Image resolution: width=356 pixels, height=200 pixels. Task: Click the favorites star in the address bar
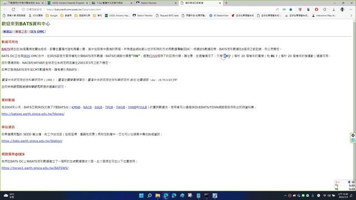pos(290,9)
